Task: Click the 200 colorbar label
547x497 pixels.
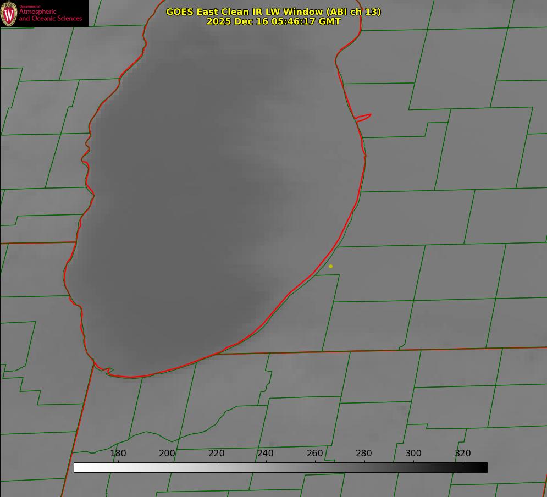Action: coord(167,453)
